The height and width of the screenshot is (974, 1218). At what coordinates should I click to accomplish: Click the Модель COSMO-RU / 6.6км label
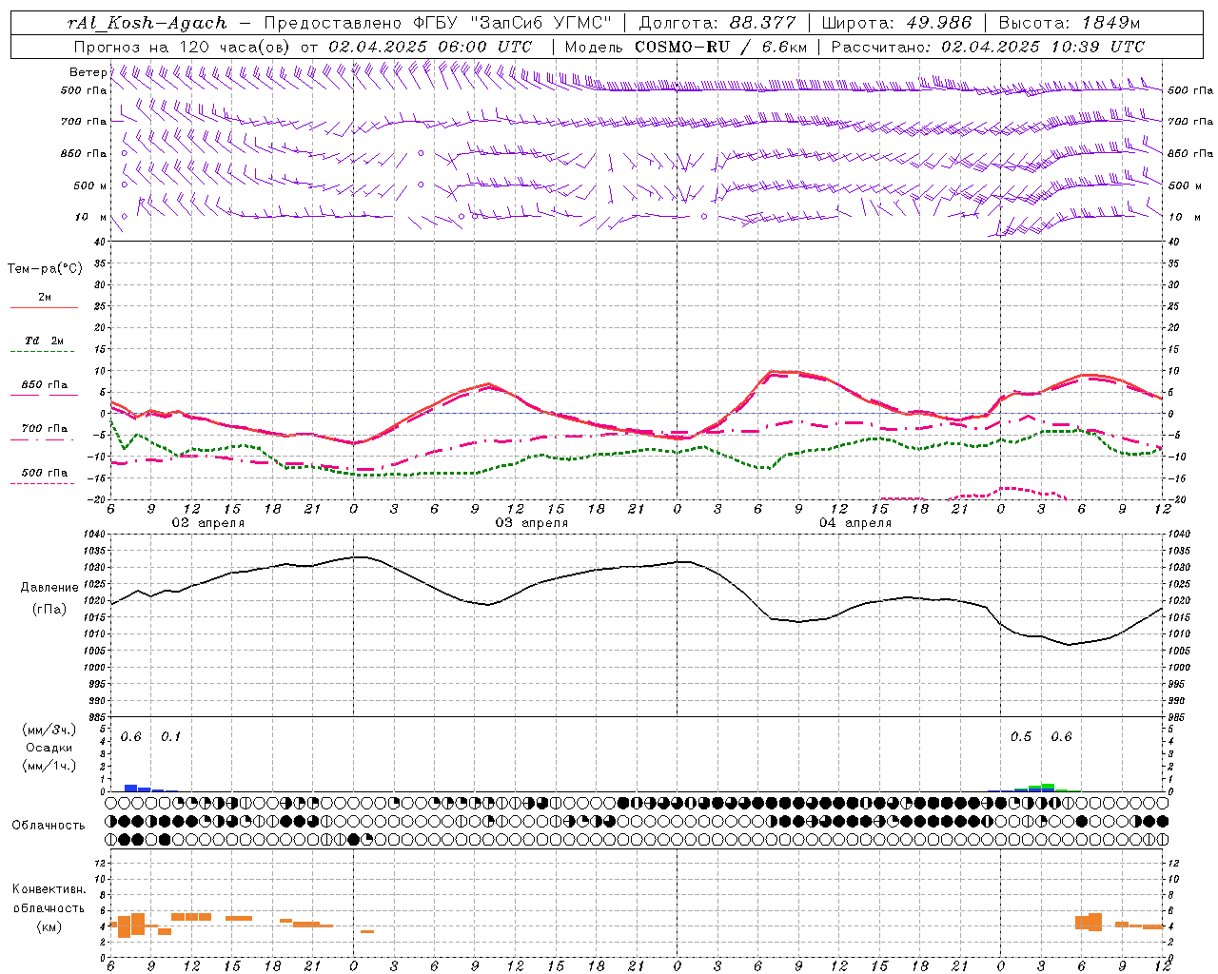tap(686, 47)
